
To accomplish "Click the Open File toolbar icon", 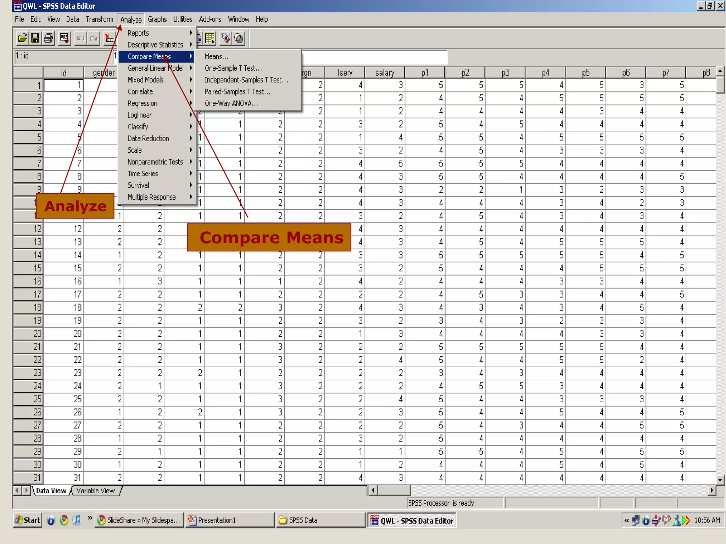I will (x=22, y=38).
